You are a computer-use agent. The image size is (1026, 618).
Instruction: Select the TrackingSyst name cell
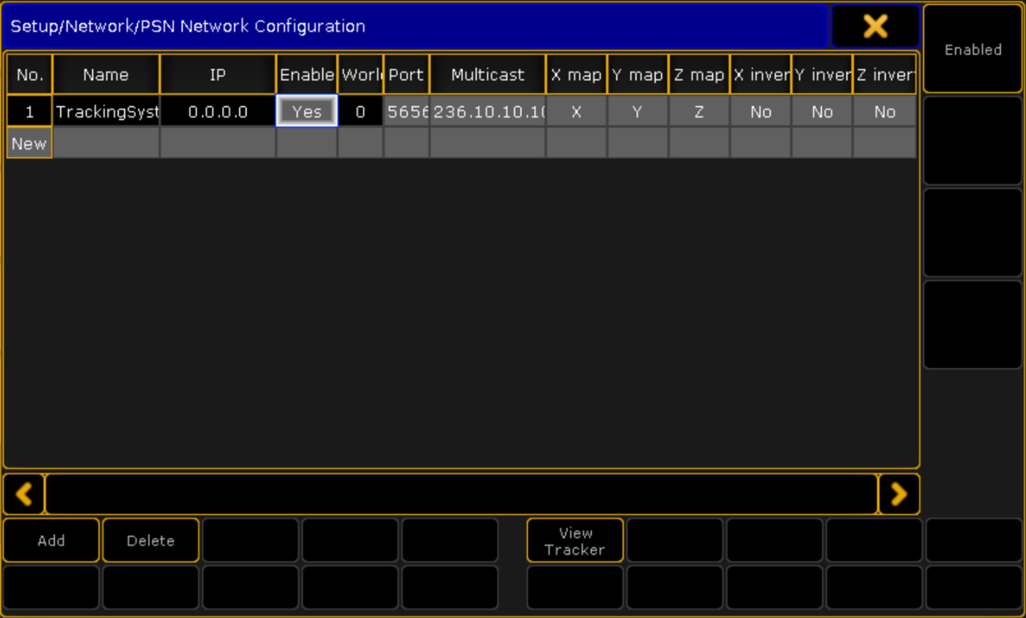(107, 112)
